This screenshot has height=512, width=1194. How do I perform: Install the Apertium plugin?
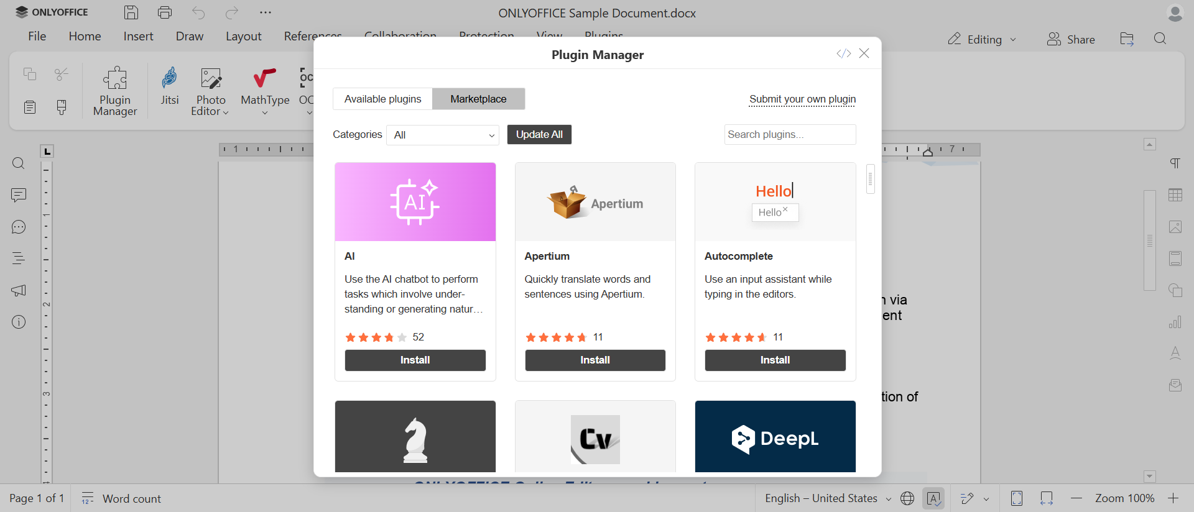pyautogui.click(x=595, y=360)
